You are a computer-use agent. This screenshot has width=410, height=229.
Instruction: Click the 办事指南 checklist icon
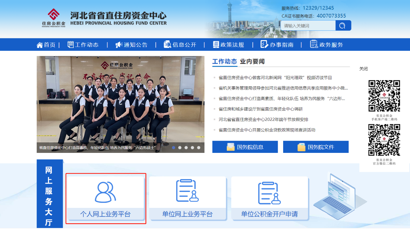click(264, 44)
